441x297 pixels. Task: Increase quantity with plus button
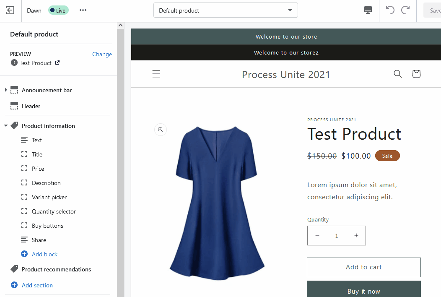tap(356, 235)
